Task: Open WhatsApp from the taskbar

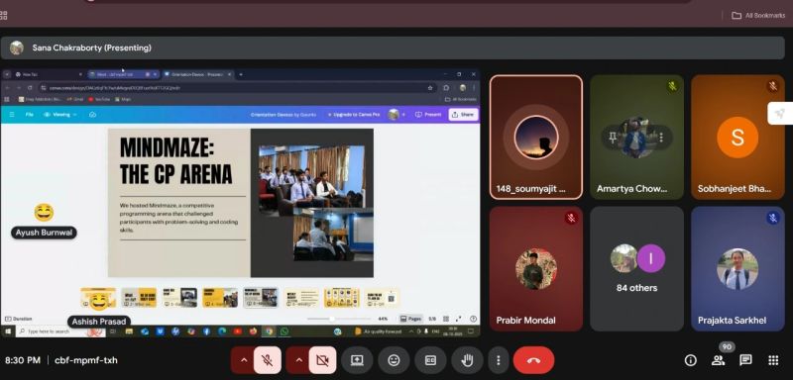Action: pyautogui.click(x=284, y=332)
